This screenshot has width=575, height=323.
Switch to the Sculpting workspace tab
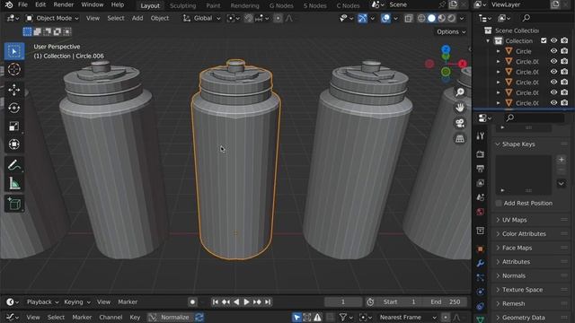pos(182,5)
